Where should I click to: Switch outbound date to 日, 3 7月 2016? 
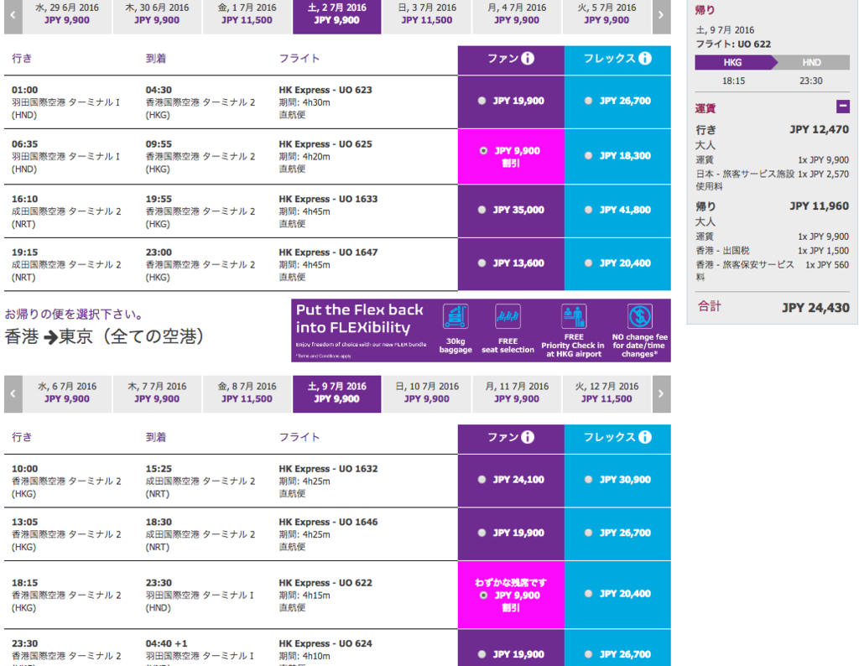[x=427, y=16]
